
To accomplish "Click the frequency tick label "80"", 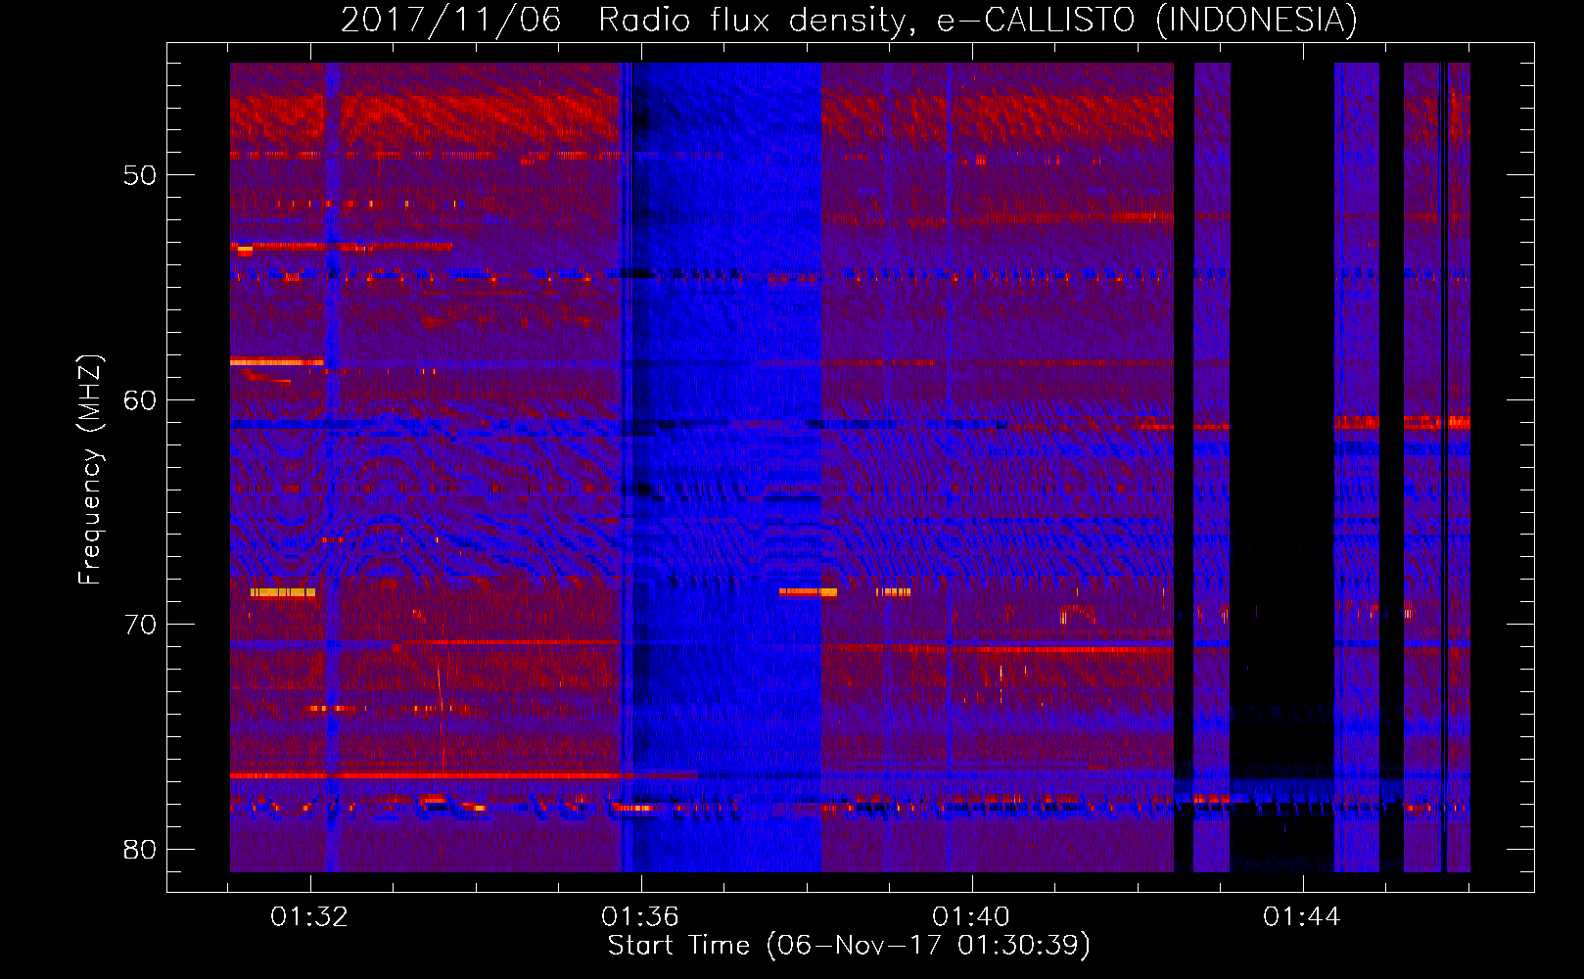I will pyautogui.click(x=140, y=850).
